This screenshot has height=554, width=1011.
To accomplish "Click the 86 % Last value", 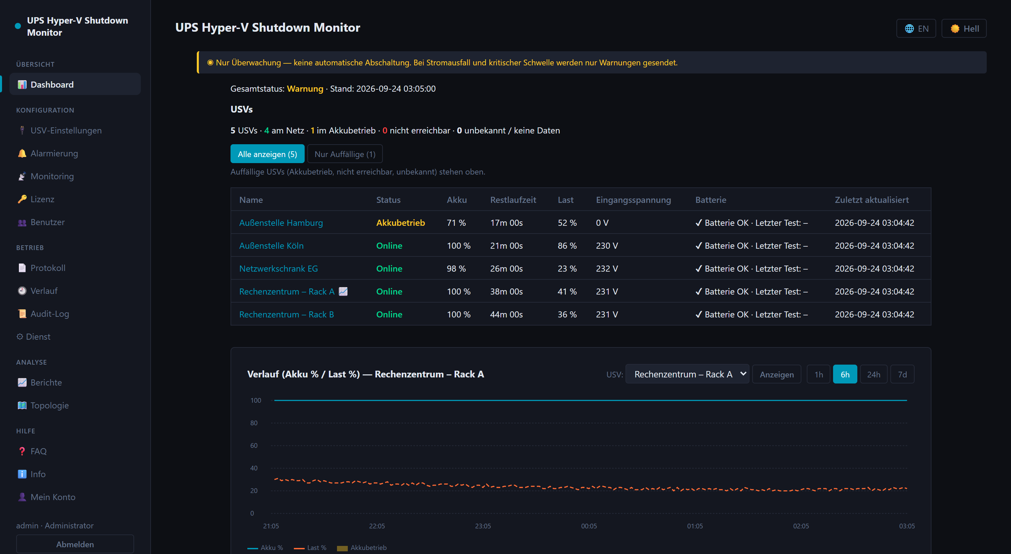I will coord(567,246).
